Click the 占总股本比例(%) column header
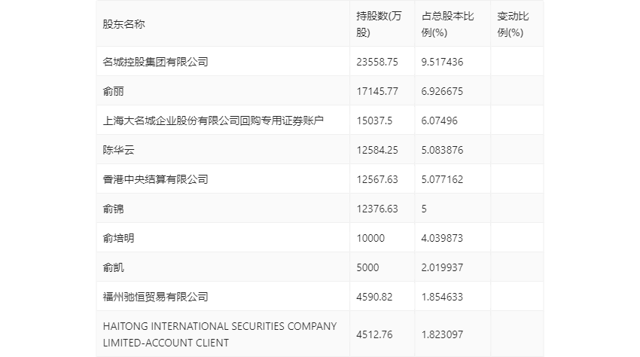640x357 pixels. click(447, 25)
